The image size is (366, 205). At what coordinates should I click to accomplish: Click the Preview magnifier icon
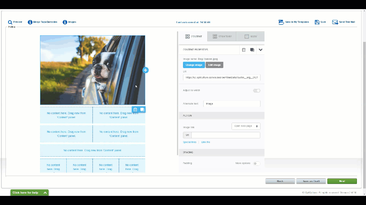[x=10, y=22]
